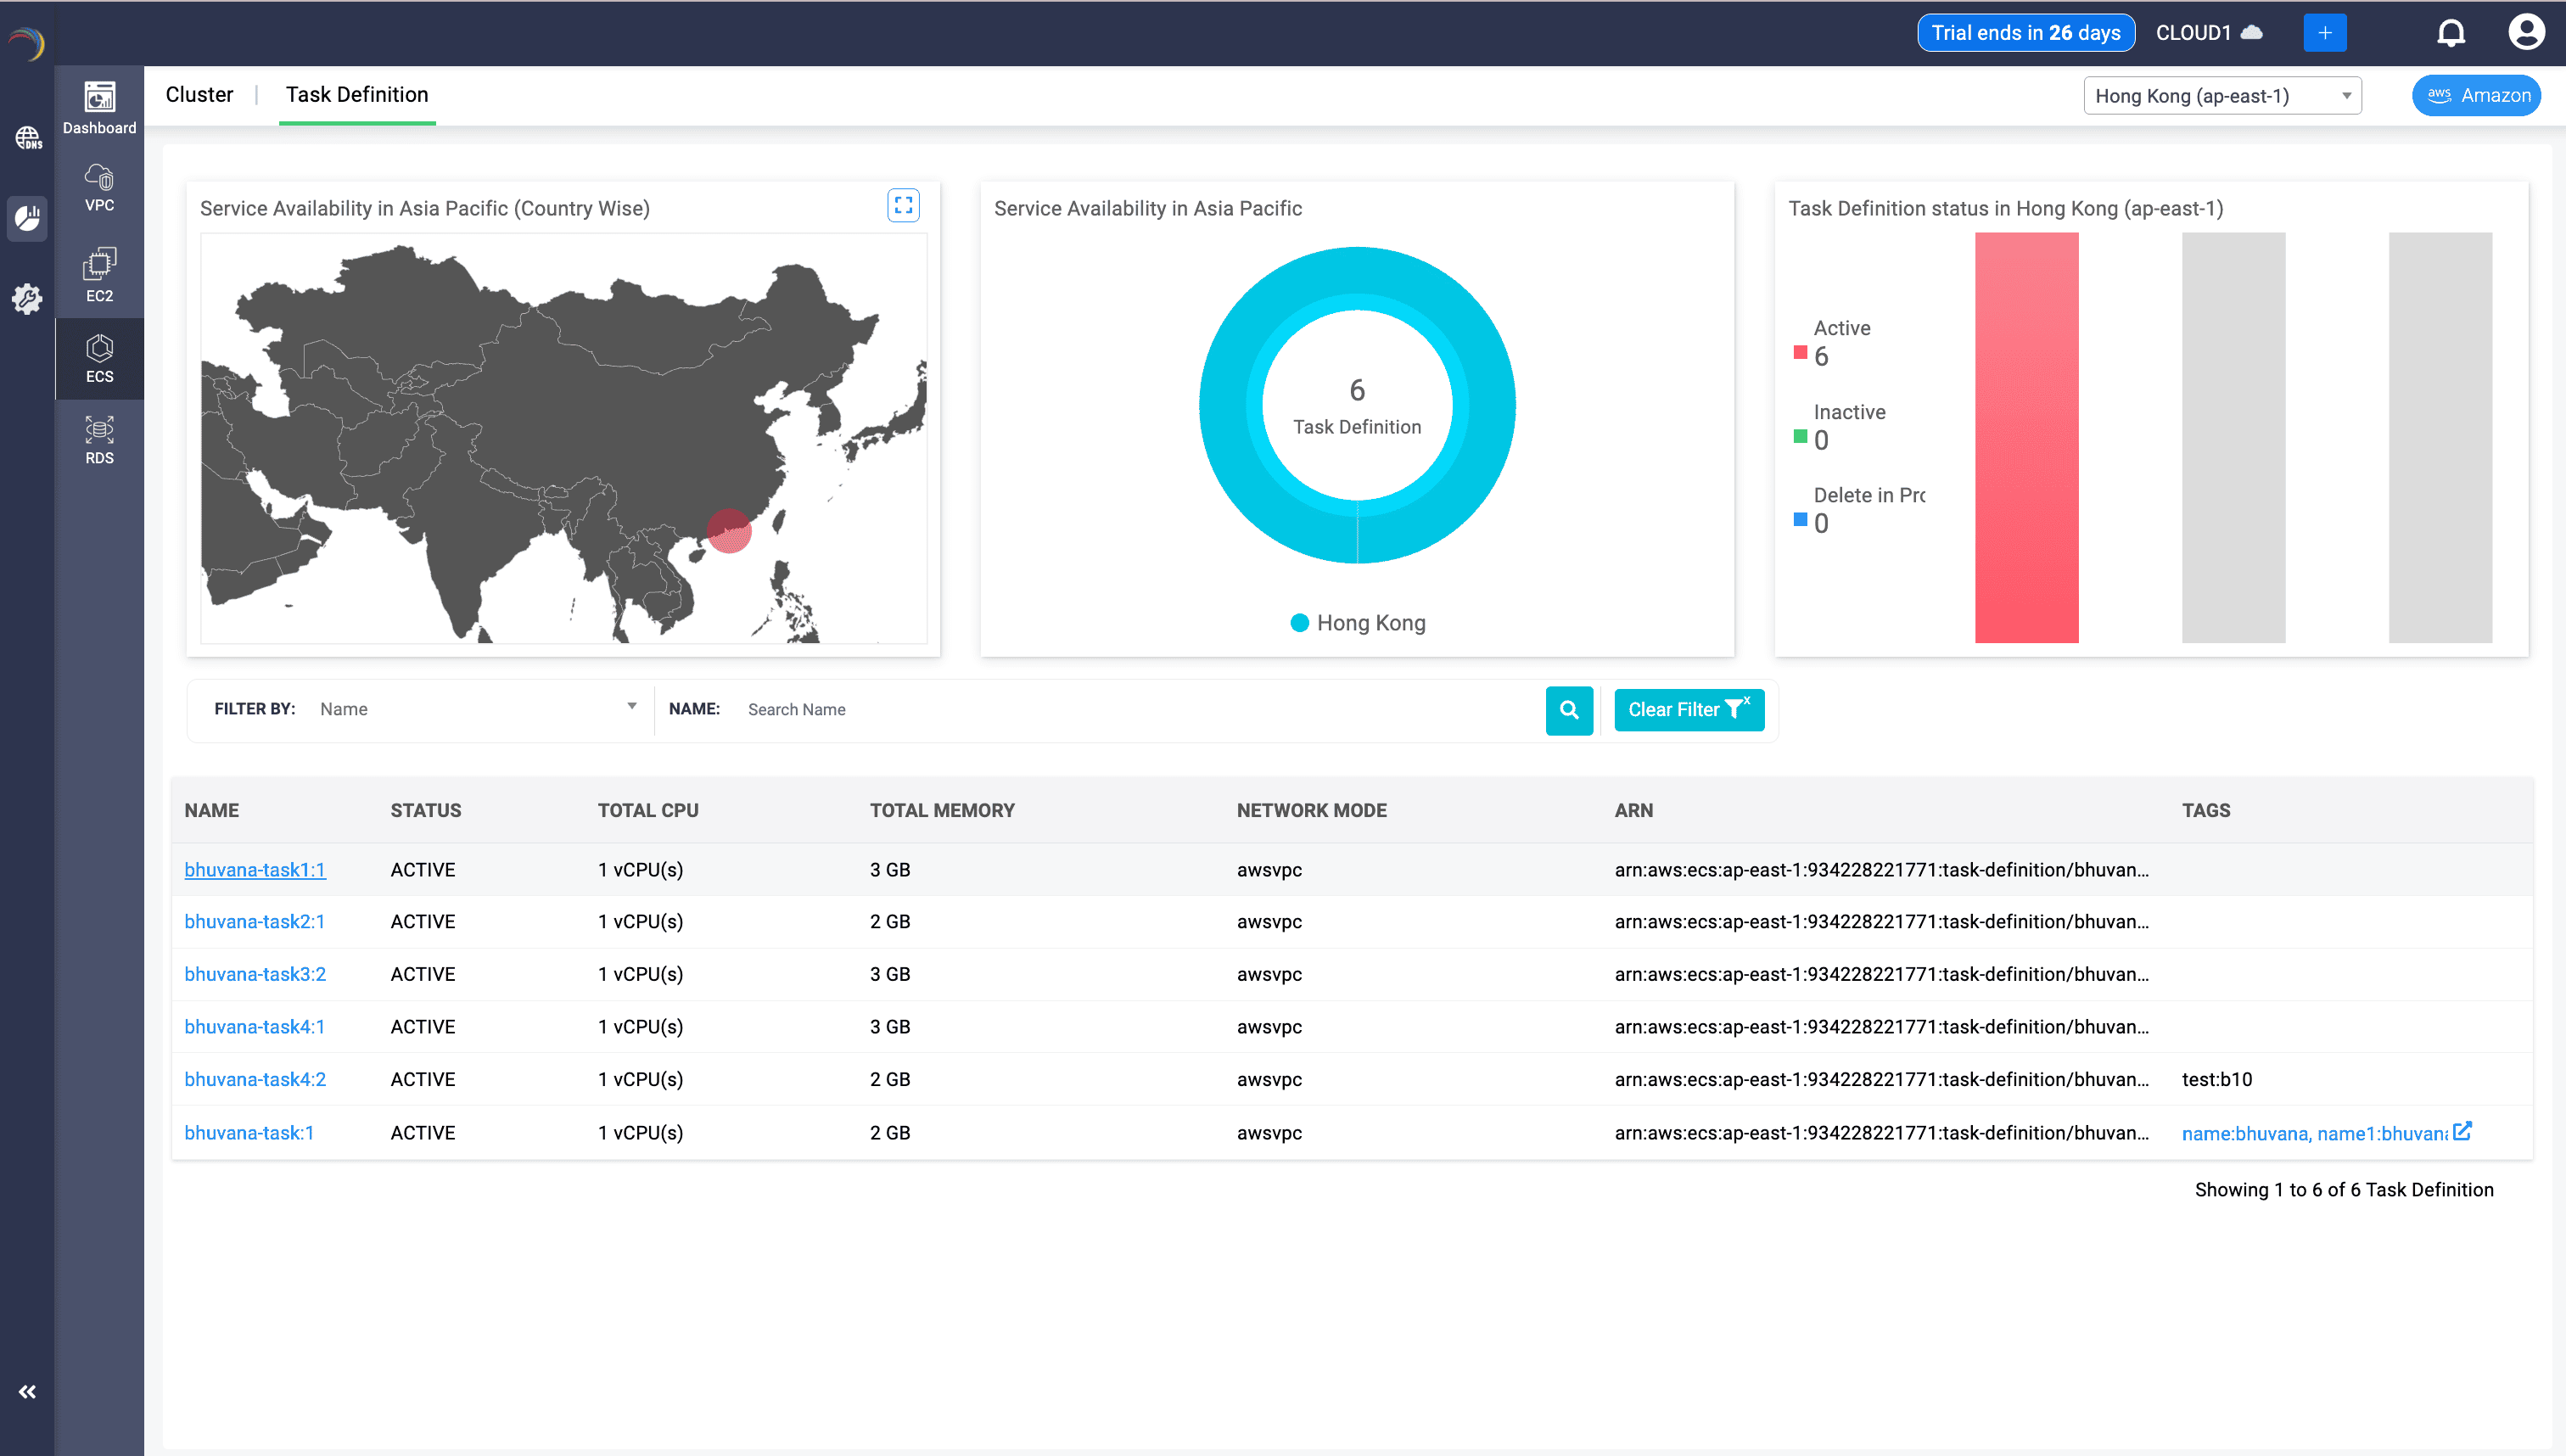Collapse the sidebar with double chevron
2566x1456 pixels.
pyautogui.click(x=27, y=1391)
